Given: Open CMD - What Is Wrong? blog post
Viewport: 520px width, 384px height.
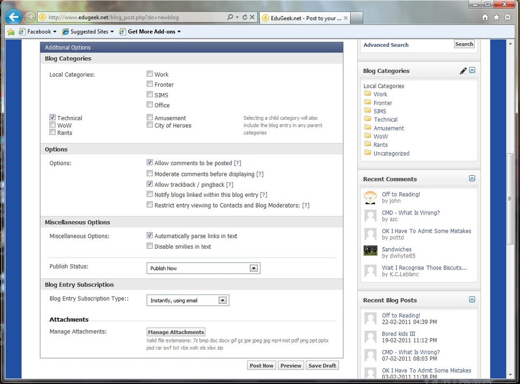Looking at the screenshot, I should [411, 352].
